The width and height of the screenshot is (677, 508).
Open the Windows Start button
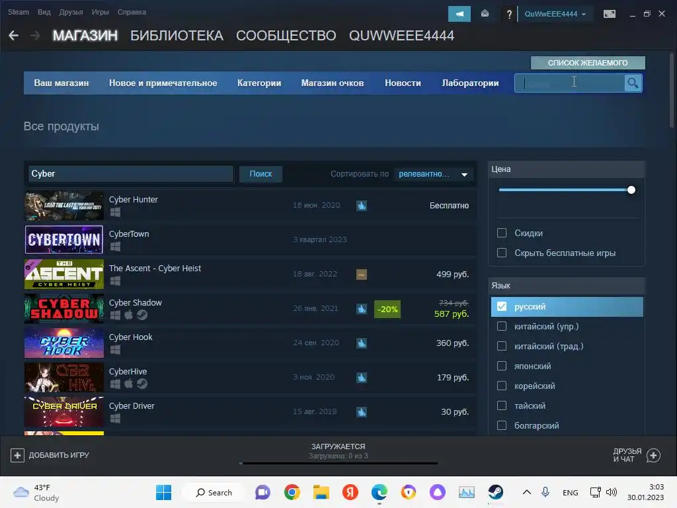164,492
